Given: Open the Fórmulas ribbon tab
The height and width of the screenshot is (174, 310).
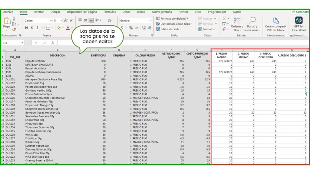Looking at the screenshot, I should 109,12.
